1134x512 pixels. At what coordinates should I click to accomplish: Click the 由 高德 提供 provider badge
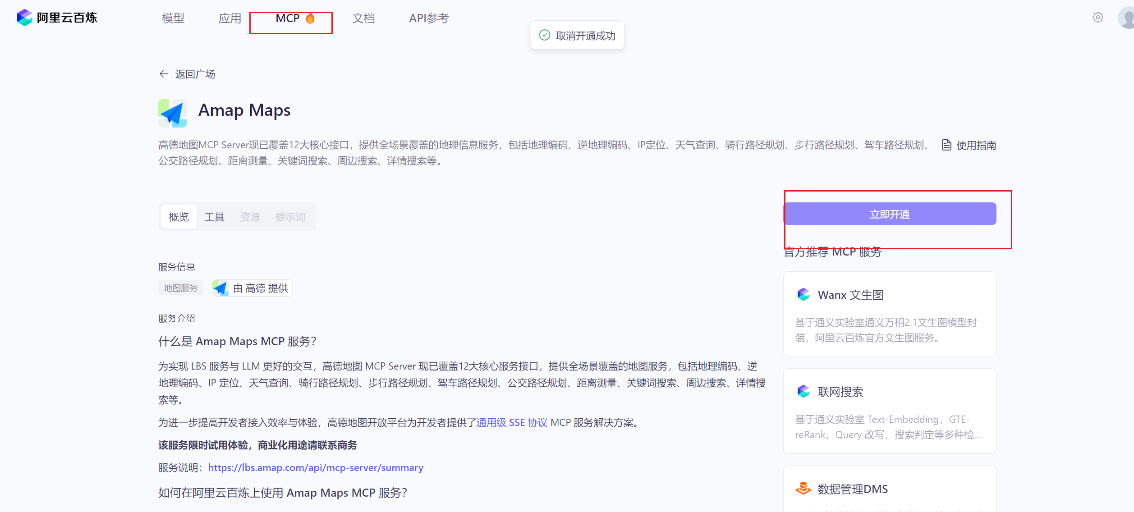(252, 288)
